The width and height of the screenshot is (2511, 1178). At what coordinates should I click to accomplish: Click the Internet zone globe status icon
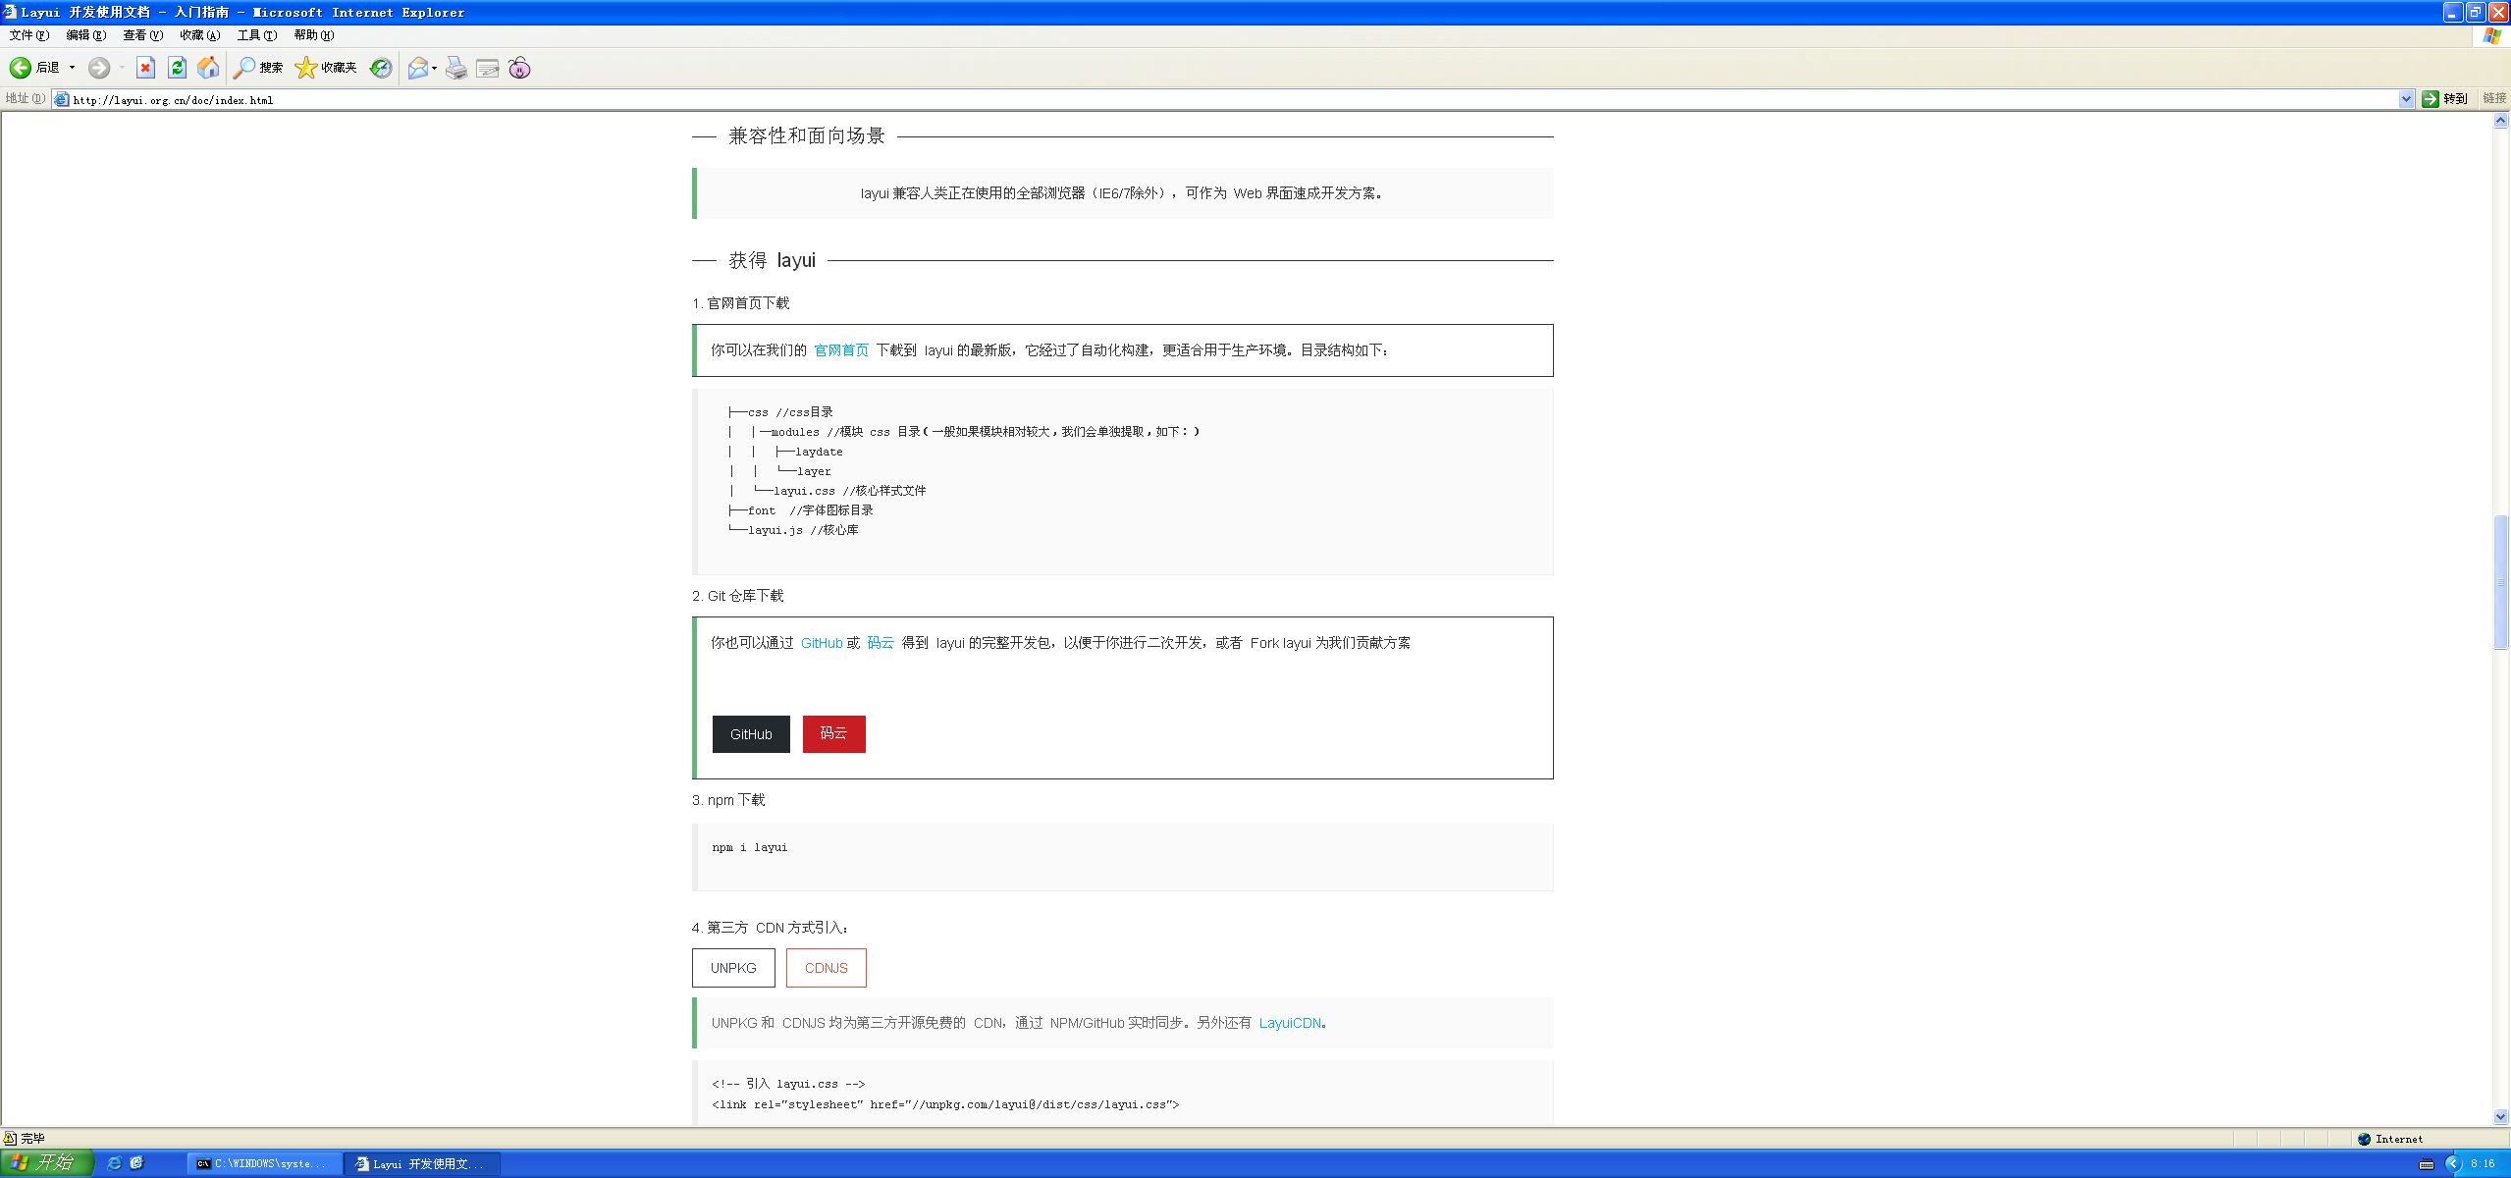(x=2364, y=1139)
